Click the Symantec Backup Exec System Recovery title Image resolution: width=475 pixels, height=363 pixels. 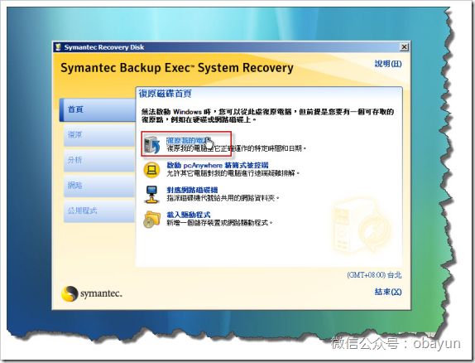point(177,68)
